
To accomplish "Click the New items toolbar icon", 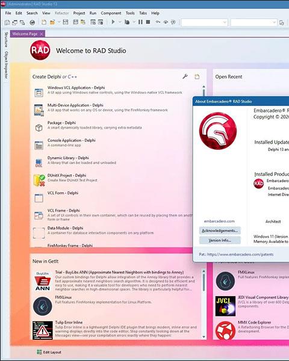I will (x=44, y=22).
